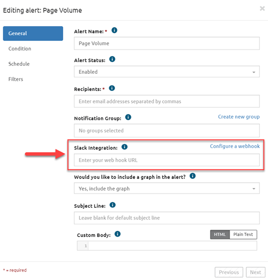The image size is (268, 280).
Task: Show the Recipients info tooltip icon
Action: tap(112, 88)
